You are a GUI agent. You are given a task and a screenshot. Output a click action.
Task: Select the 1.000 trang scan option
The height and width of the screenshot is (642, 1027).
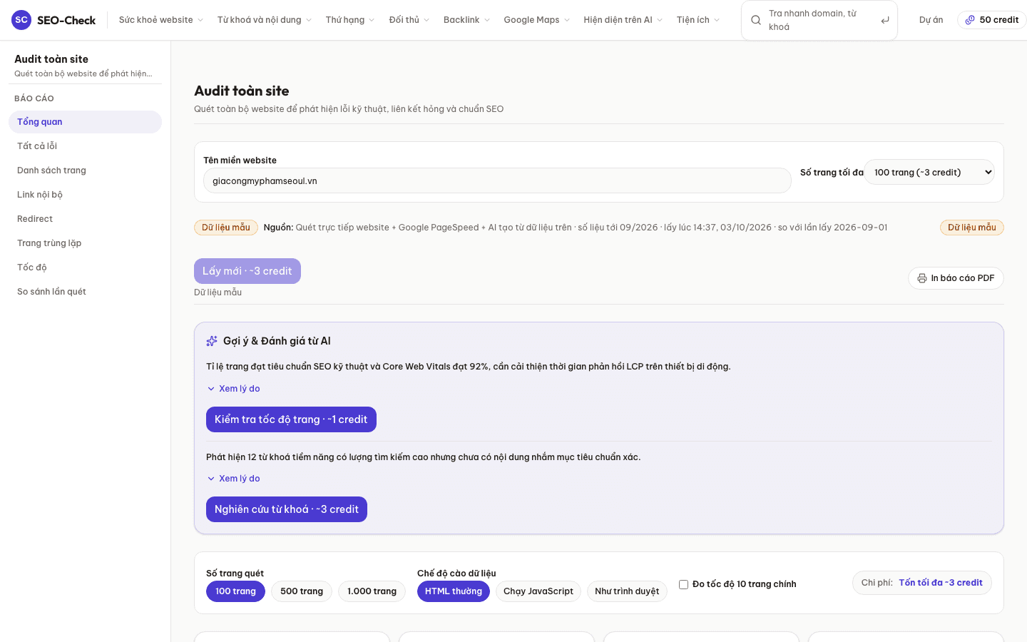pyautogui.click(x=372, y=591)
